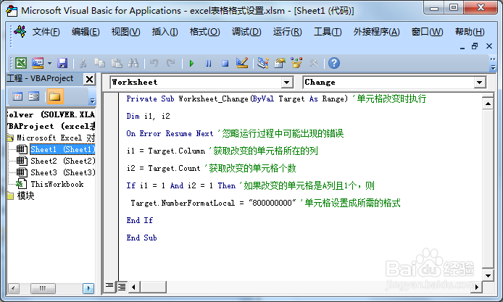The width and height of the screenshot is (503, 302).
Task: Click code window vertical scroll up arrow
Action: (x=488, y=104)
